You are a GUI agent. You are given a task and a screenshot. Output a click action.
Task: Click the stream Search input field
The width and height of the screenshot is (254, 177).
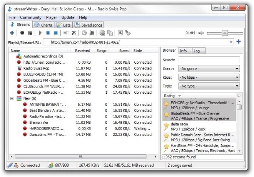tap(209, 60)
